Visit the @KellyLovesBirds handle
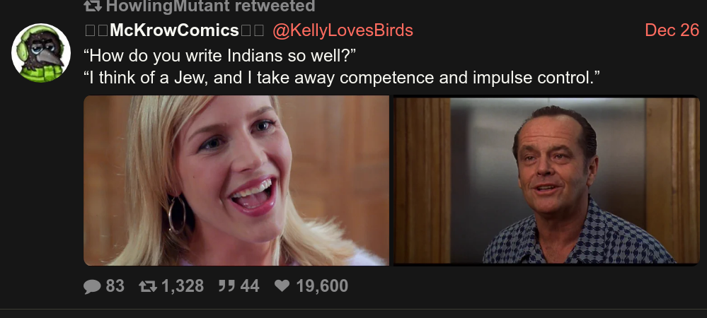This screenshot has width=707, height=318. (343, 30)
